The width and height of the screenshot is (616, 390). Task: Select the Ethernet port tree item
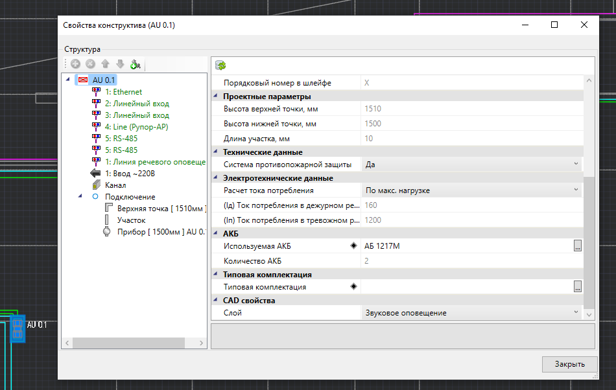click(123, 92)
